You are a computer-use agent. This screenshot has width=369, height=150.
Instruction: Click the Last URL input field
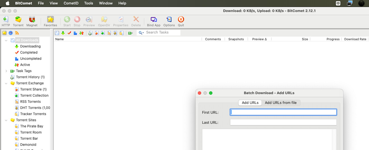(x=283, y=122)
